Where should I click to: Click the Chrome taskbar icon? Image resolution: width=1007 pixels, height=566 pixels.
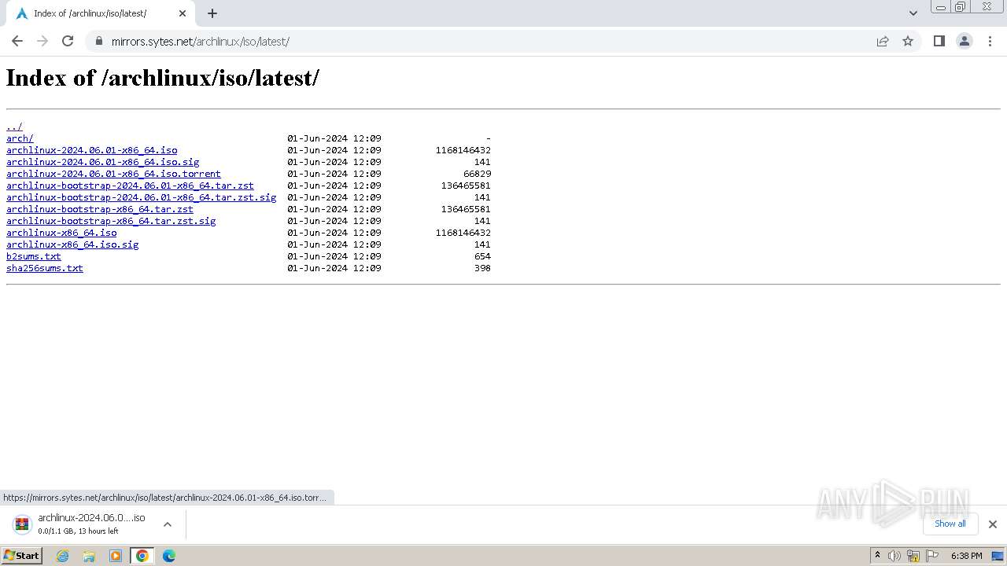tap(142, 556)
